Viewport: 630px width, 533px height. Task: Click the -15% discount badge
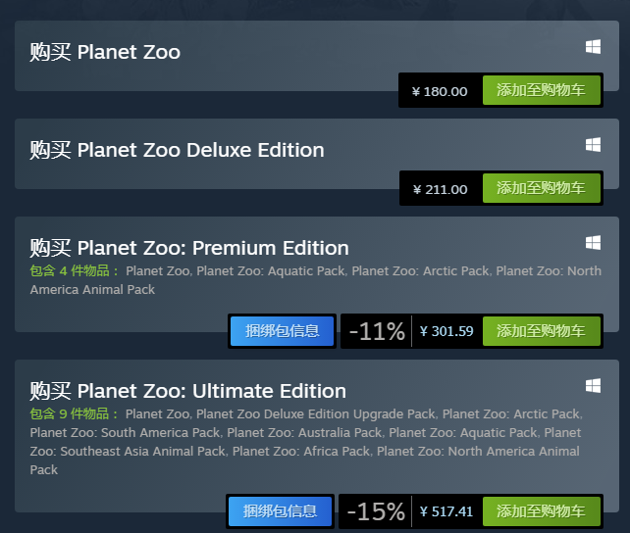tap(376, 511)
